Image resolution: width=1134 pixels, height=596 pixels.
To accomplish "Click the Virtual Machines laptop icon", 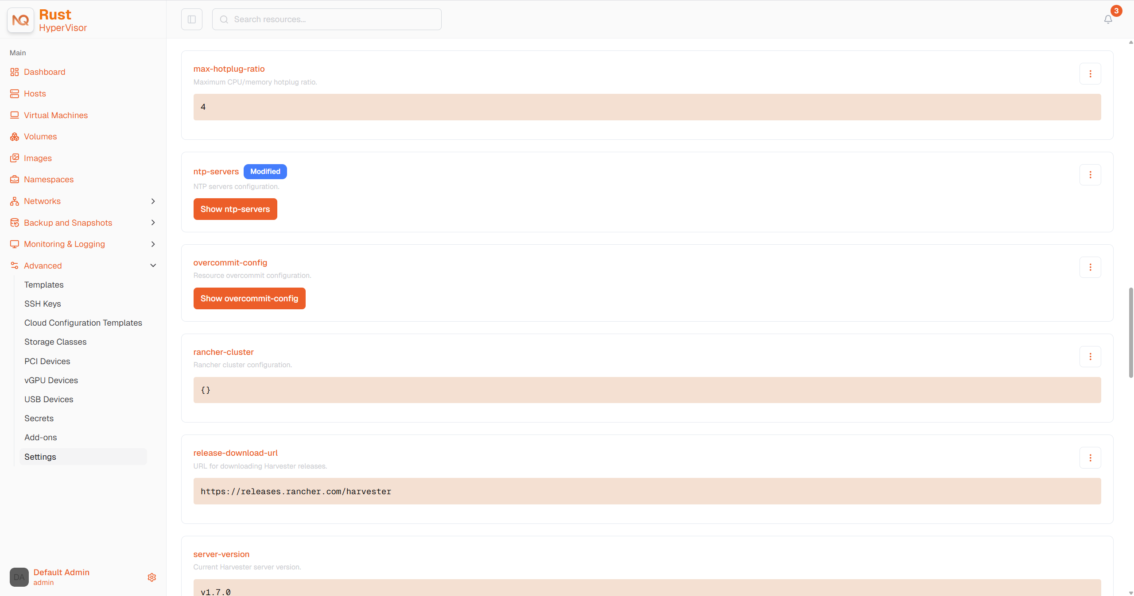I will click(x=15, y=115).
